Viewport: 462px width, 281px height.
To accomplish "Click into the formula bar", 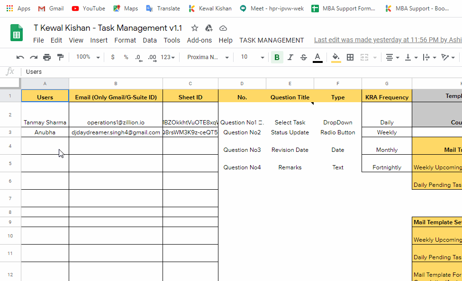I will click(242, 72).
